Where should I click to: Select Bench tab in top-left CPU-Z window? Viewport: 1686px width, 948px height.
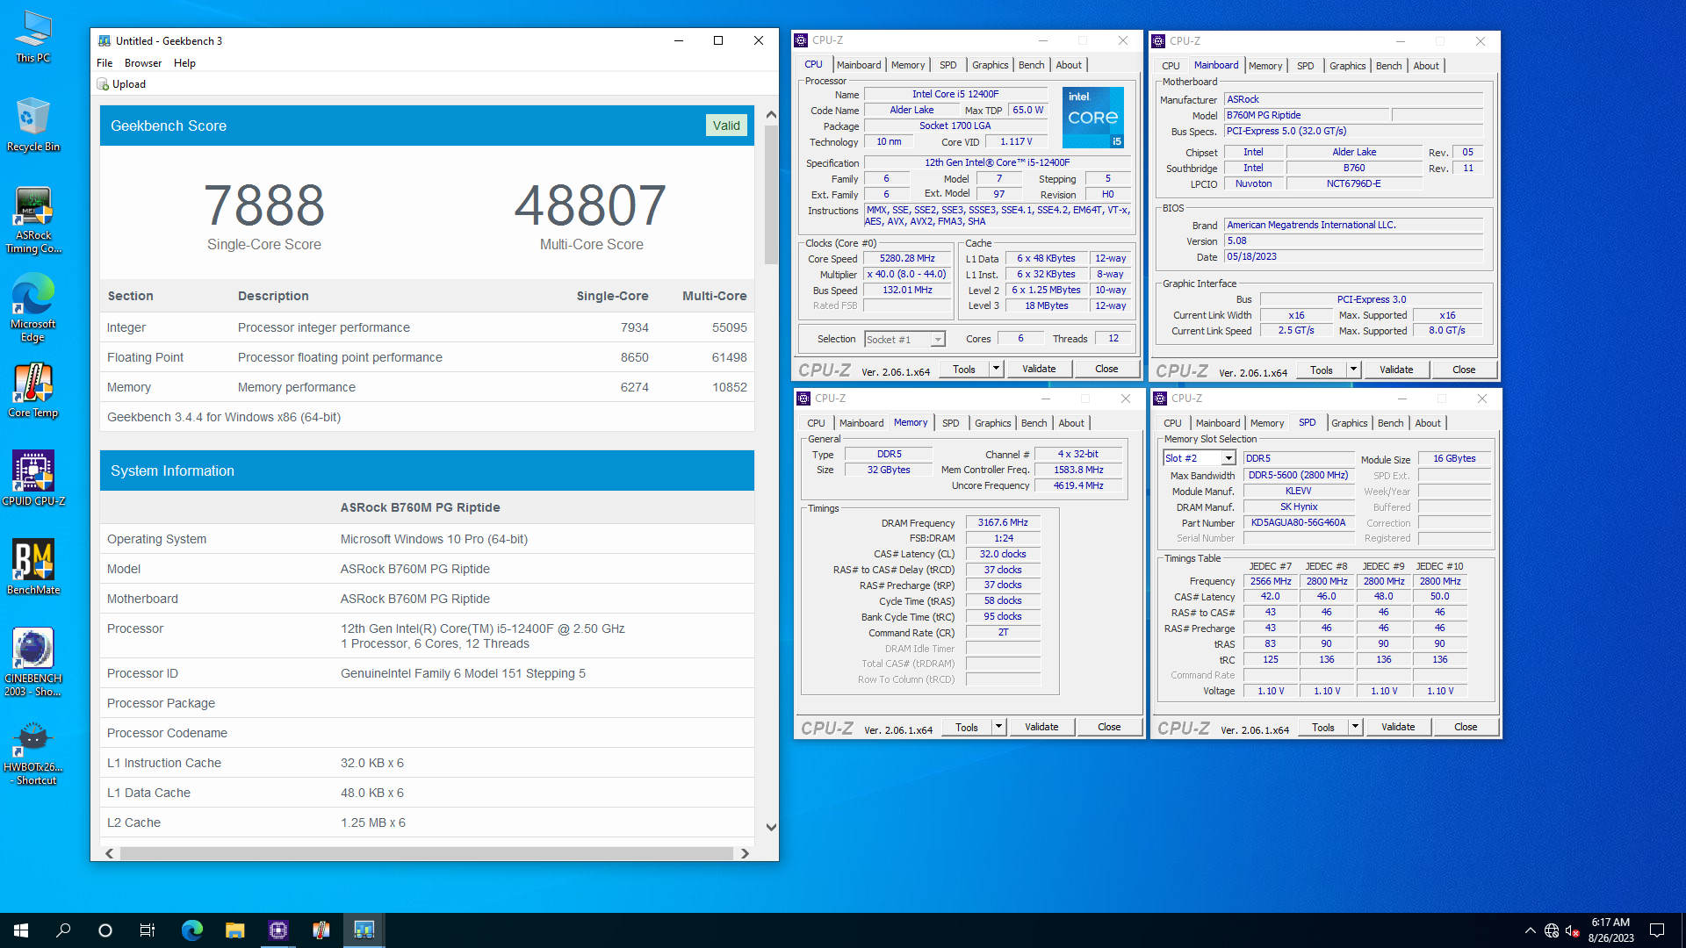coord(1031,65)
